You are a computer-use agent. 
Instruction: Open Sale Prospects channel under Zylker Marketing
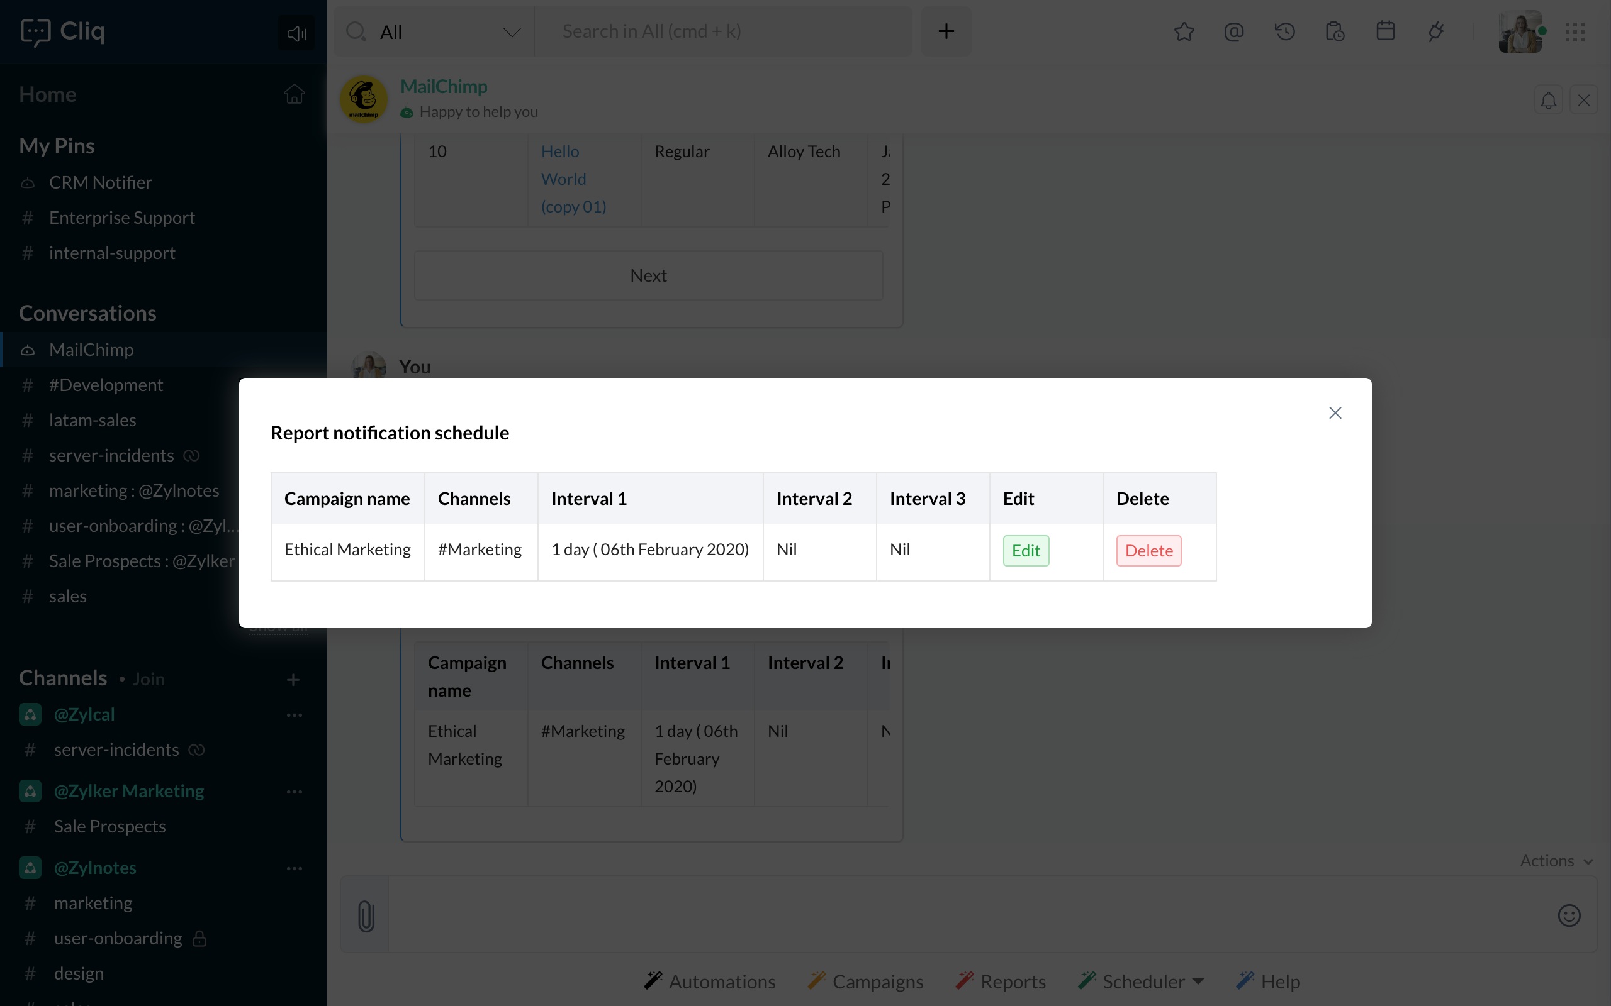(109, 826)
